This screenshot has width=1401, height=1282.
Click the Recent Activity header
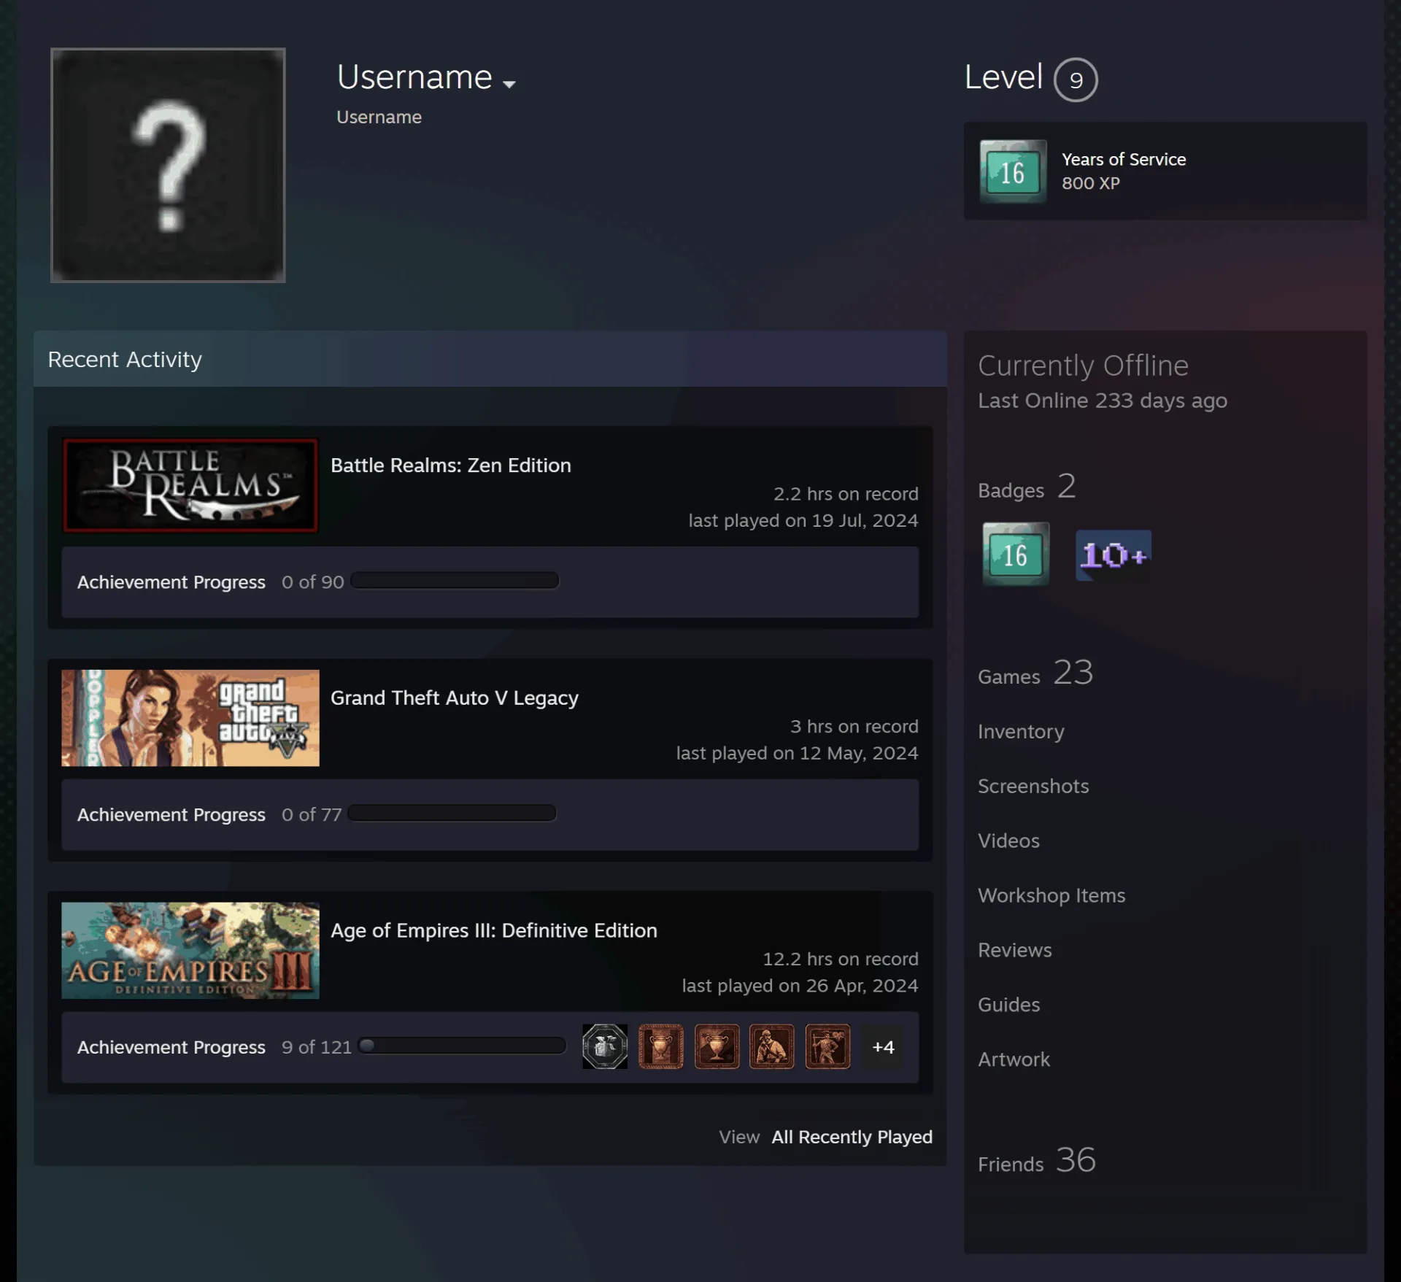490,359
